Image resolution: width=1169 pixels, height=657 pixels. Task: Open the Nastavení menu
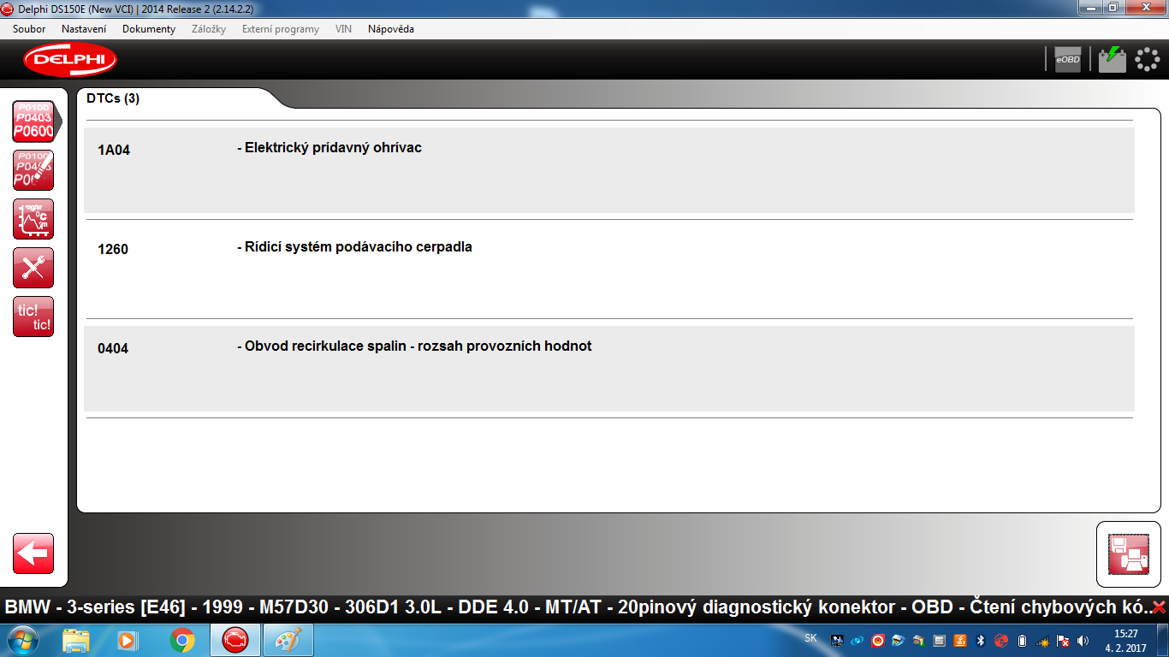[84, 29]
